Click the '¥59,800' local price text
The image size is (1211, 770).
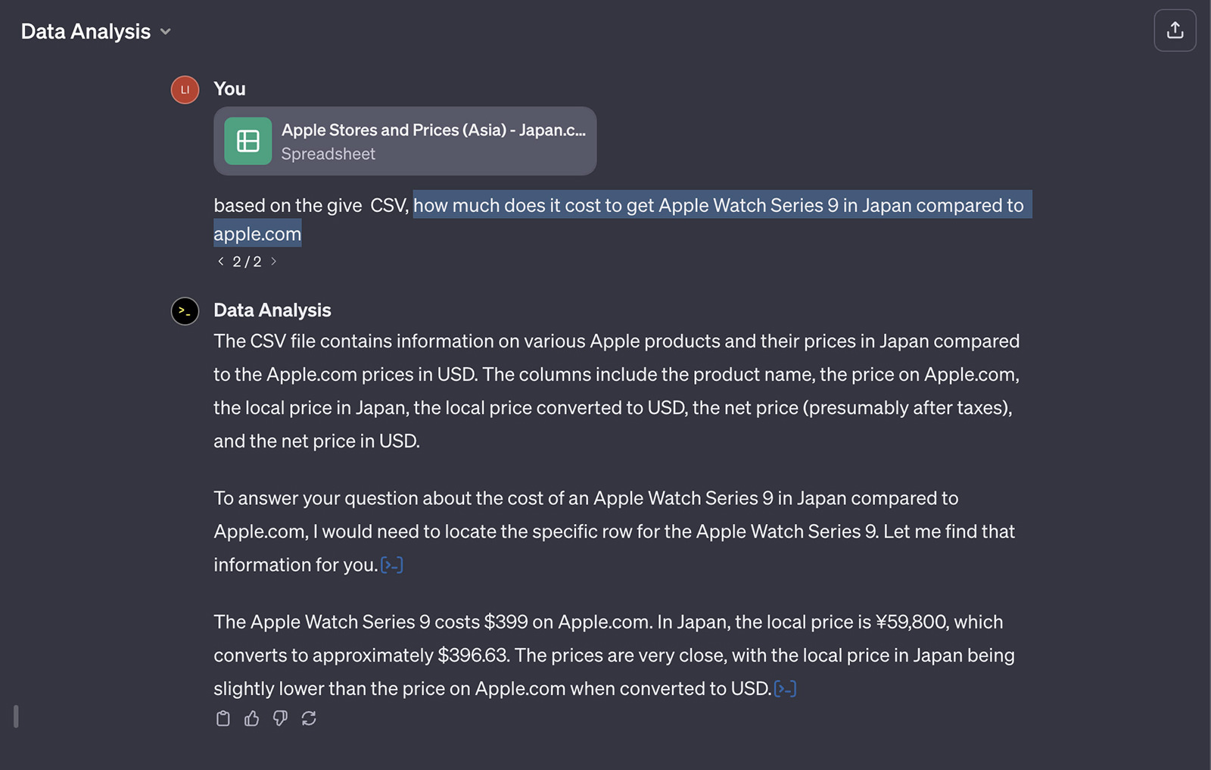(x=911, y=622)
